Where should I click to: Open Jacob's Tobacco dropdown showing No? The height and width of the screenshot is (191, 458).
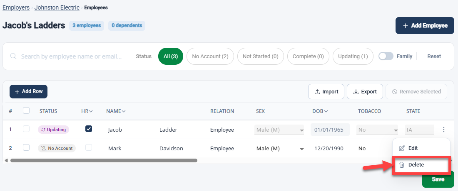377,130
